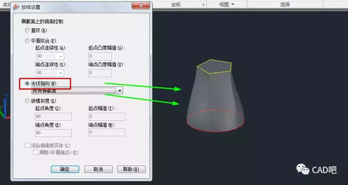Open the 所有横截面 normal direction dropdown

pyautogui.click(x=77, y=90)
